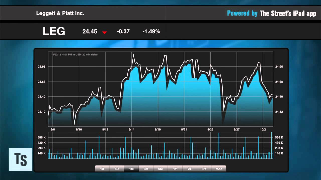This screenshot has width=321, height=180.
Task: Click the right-axis 24.96 price label
Action: (x=279, y=67)
